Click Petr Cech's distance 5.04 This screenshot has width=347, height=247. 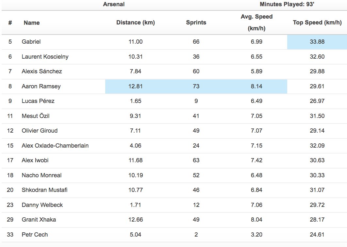tap(136, 234)
